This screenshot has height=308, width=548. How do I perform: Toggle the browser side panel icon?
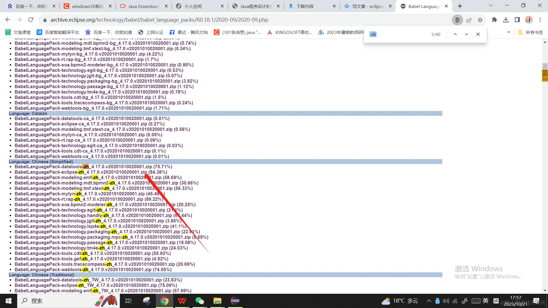coord(517,20)
